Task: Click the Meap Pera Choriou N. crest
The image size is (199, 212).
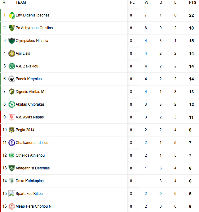Action: (x=12, y=206)
